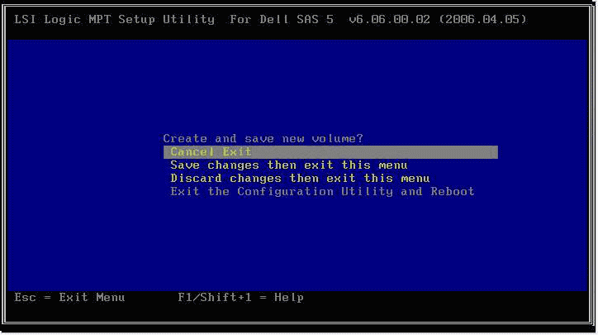Click the word Save in the second option
Viewport: 598px width, 335px height.
(x=185, y=165)
